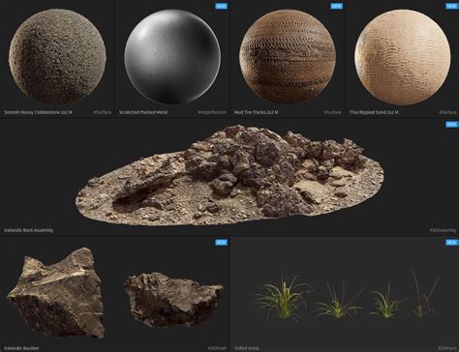Screen dimensions: 459x352
Task: Filter by the #3DAssembly tag
Action: click(x=443, y=230)
